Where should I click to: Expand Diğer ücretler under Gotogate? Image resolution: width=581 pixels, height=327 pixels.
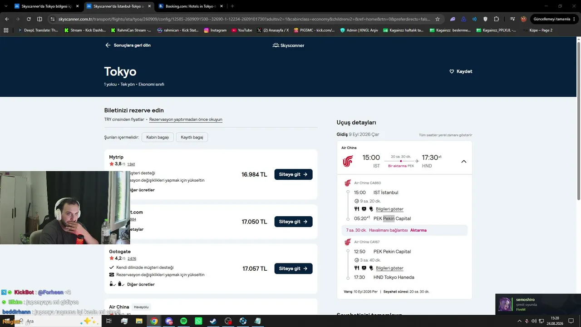click(141, 284)
